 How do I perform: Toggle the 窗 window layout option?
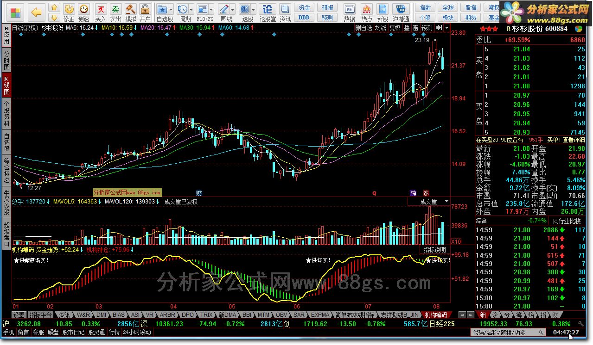(415, 28)
